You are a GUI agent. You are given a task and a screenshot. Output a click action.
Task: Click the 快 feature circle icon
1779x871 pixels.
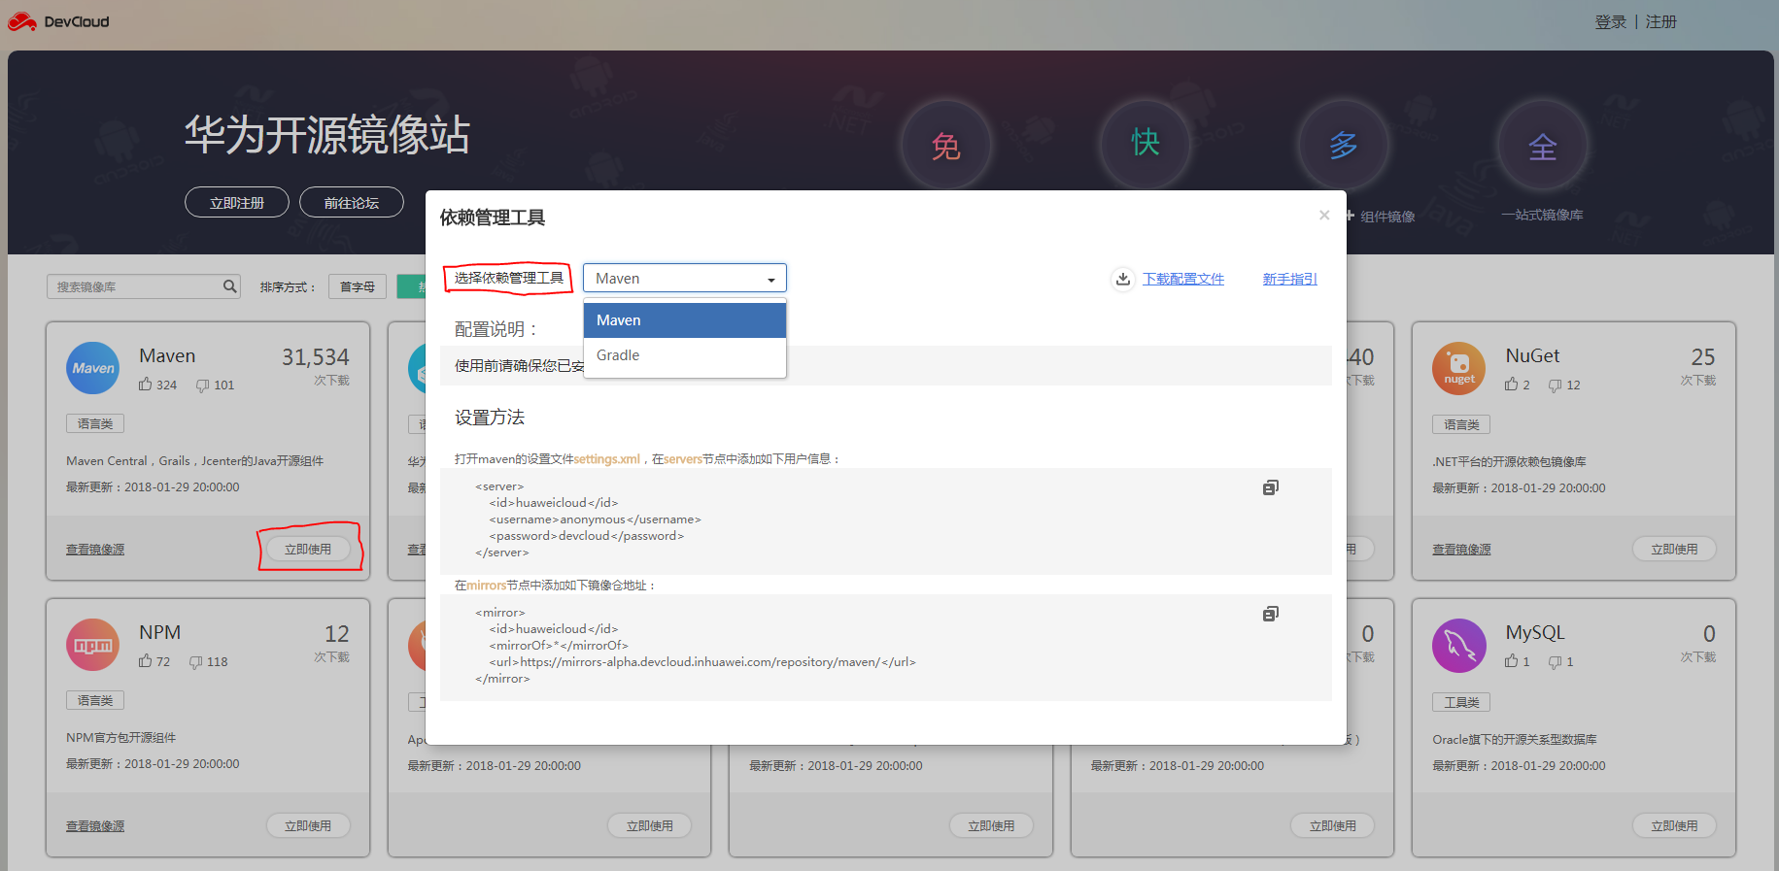pos(1146,144)
